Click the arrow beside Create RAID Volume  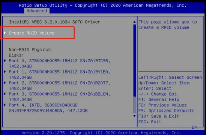point(5,33)
